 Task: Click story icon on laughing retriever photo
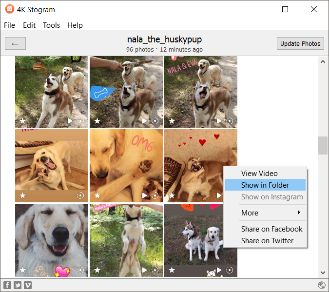tap(80, 195)
